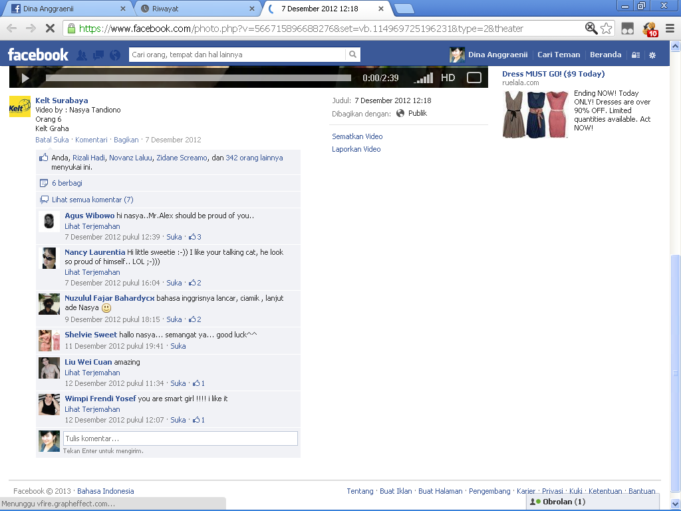
Task: Open Buat Halaman footer link
Action: pyautogui.click(x=440, y=491)
